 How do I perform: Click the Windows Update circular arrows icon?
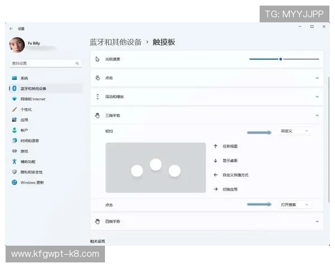tap(15, 183)
